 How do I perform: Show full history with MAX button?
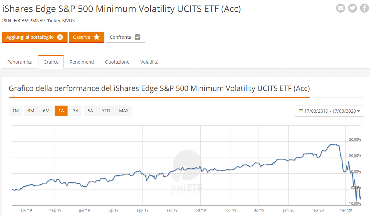coord(124,111)
